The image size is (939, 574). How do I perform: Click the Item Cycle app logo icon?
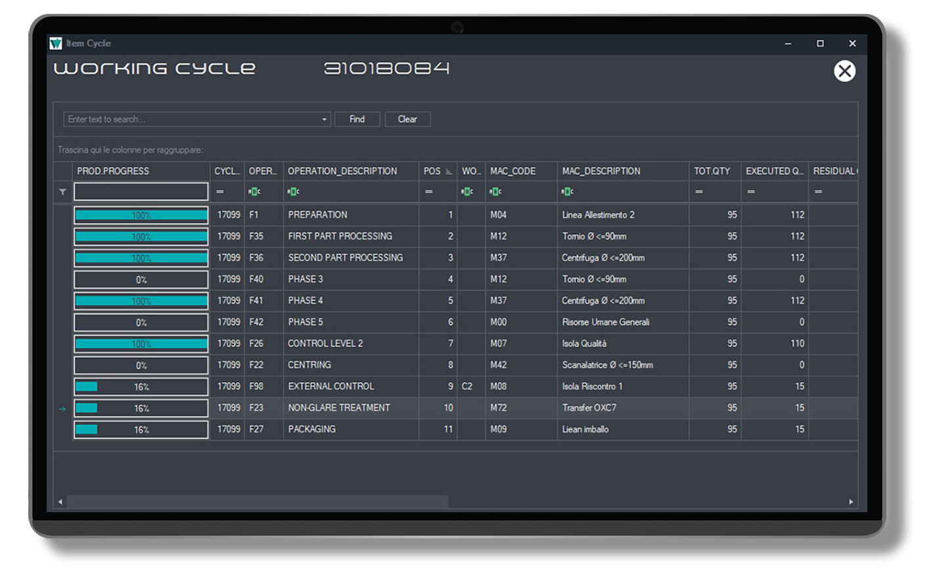(56, 43)
